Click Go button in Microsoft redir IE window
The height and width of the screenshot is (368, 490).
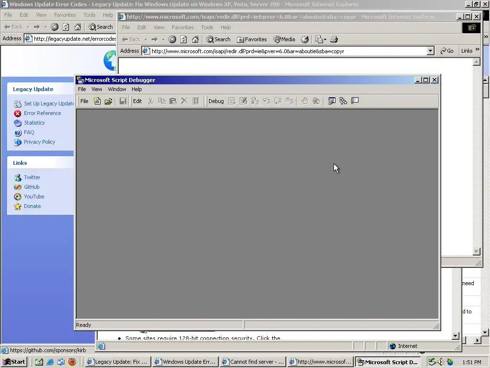click(446, 51)
